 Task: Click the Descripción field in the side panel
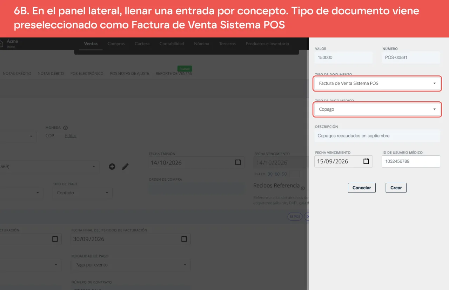click(377, 136)
